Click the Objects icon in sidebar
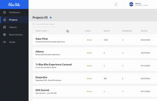 tap(4, 27)
